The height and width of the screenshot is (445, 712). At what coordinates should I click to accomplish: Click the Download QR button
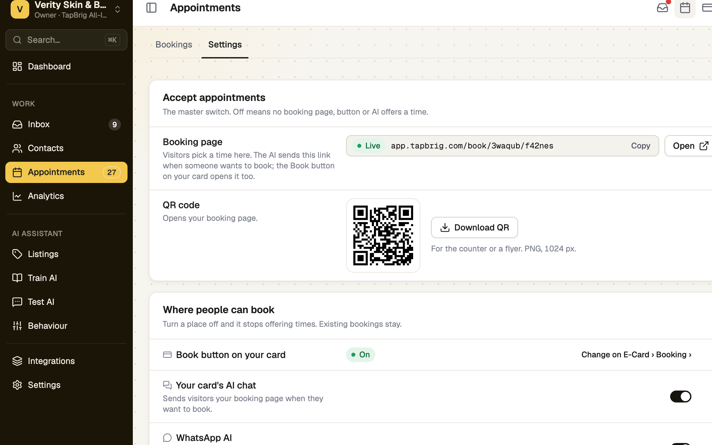(475, 227)
